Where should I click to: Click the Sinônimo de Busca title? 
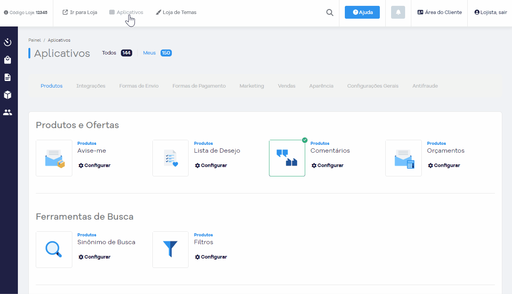[x=107, y=242]
